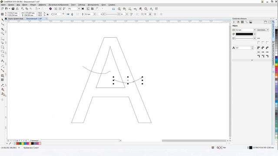Open the Transparency tab in properties docker
The image size is (278, 156).
(x=242, y=22)
